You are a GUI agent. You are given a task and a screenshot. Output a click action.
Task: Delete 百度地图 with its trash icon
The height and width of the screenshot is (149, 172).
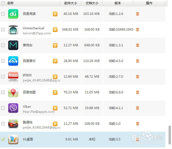137,92
